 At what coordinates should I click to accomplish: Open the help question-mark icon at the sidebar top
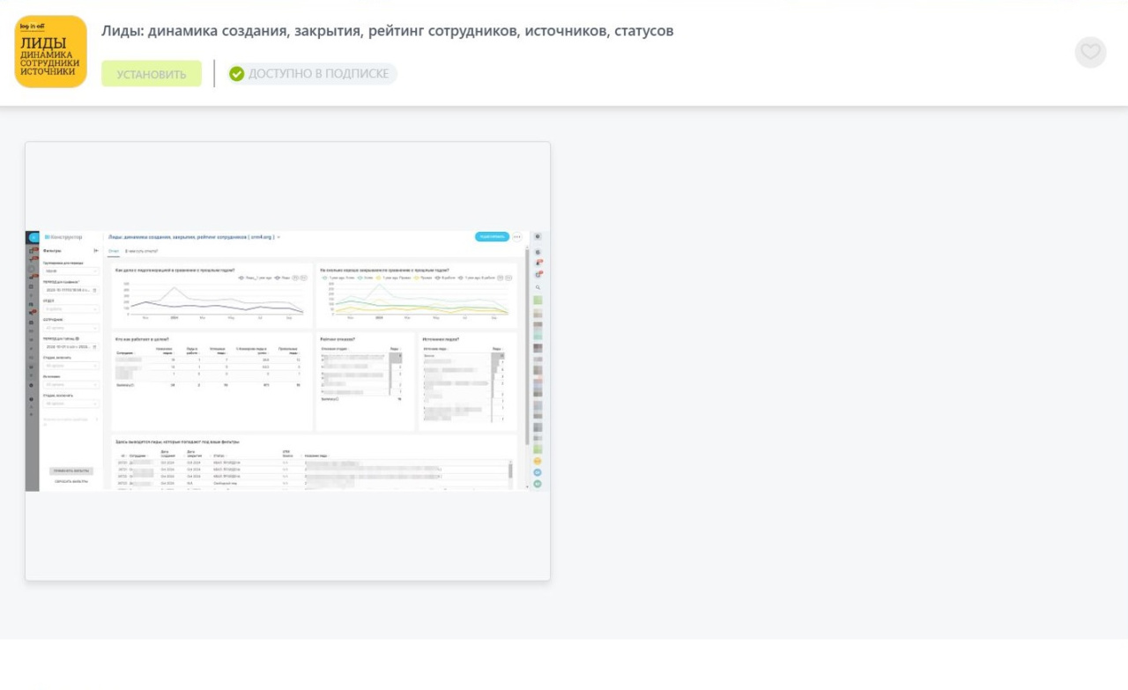click(x=538, y=237)
